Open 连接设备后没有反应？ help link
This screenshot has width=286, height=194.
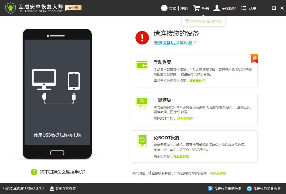click(x=175, y=43)
